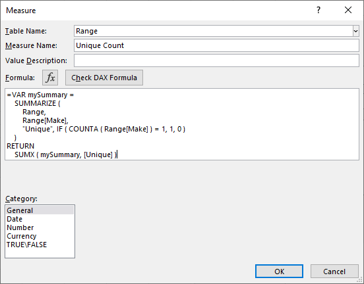Click the Cancel button
The height and width of the screenshot is (284, 364).
coord(334,272)
